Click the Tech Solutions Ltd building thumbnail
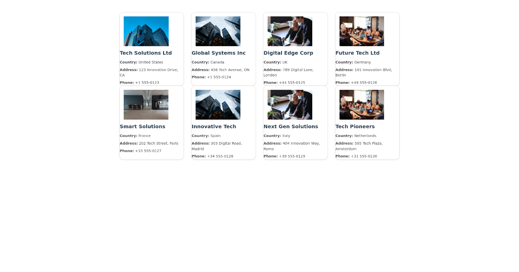The width and height of the screenshot is (519, 272). click(146, 31)
